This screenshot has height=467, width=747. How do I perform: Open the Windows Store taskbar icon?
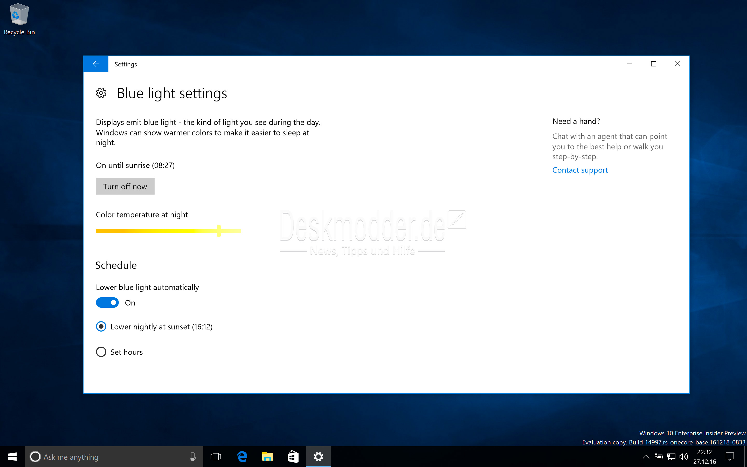point(293,457)
